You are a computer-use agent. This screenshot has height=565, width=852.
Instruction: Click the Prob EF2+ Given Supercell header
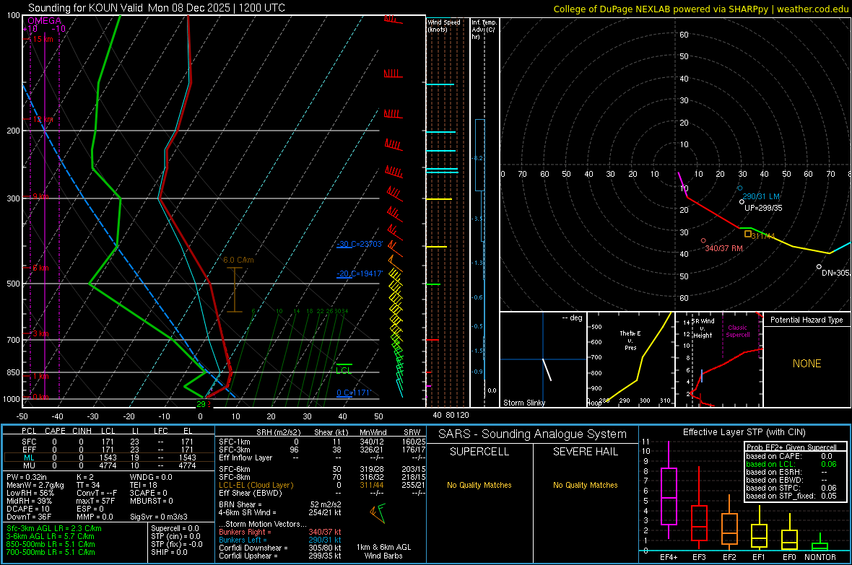791,447
